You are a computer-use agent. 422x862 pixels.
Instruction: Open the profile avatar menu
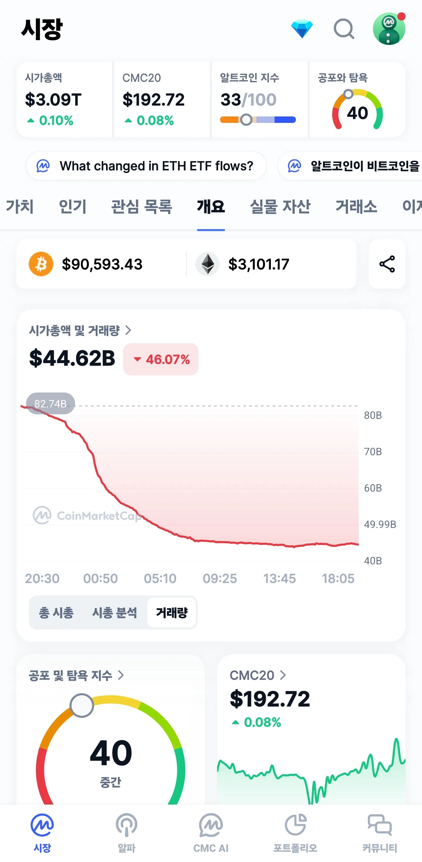tap(389, 29)
